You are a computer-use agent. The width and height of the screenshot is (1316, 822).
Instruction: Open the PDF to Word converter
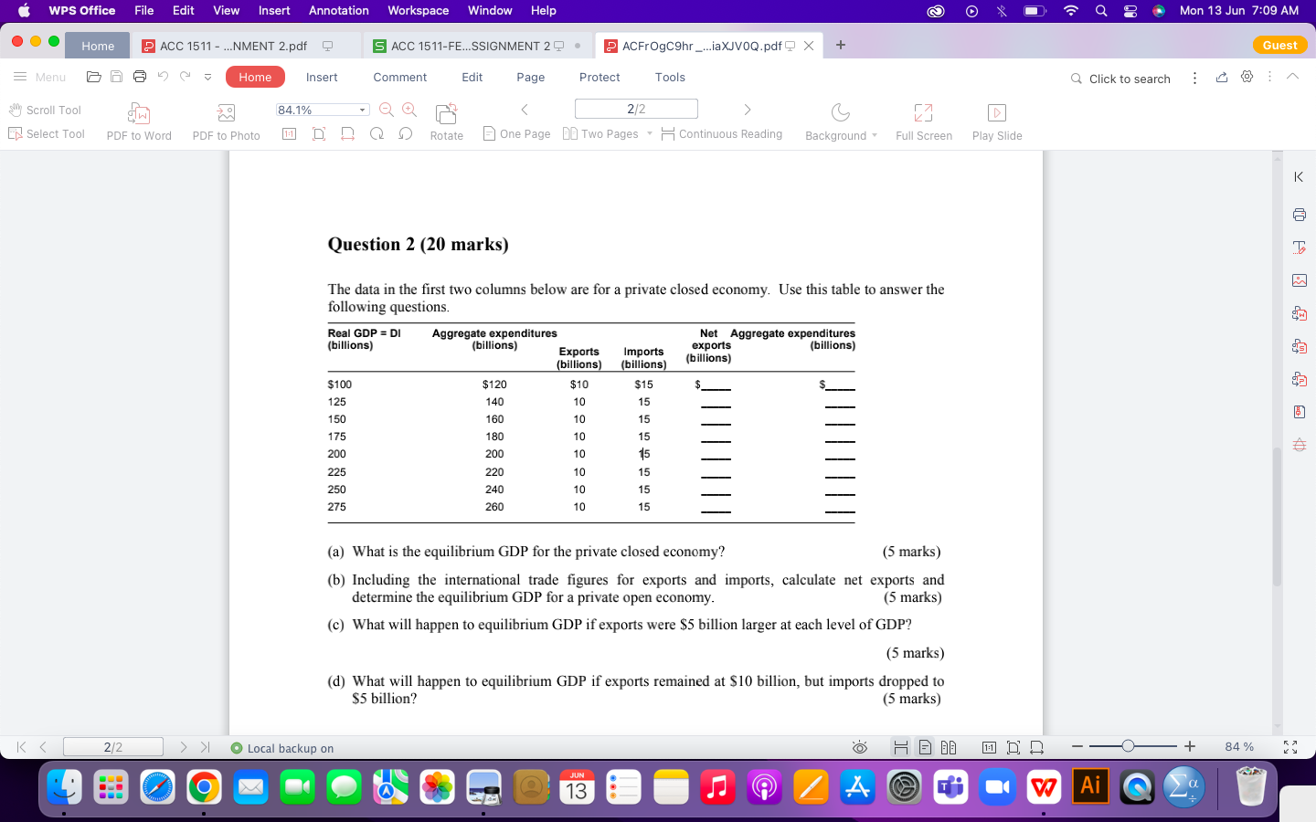pyautogui.click(x=138, y=120)
